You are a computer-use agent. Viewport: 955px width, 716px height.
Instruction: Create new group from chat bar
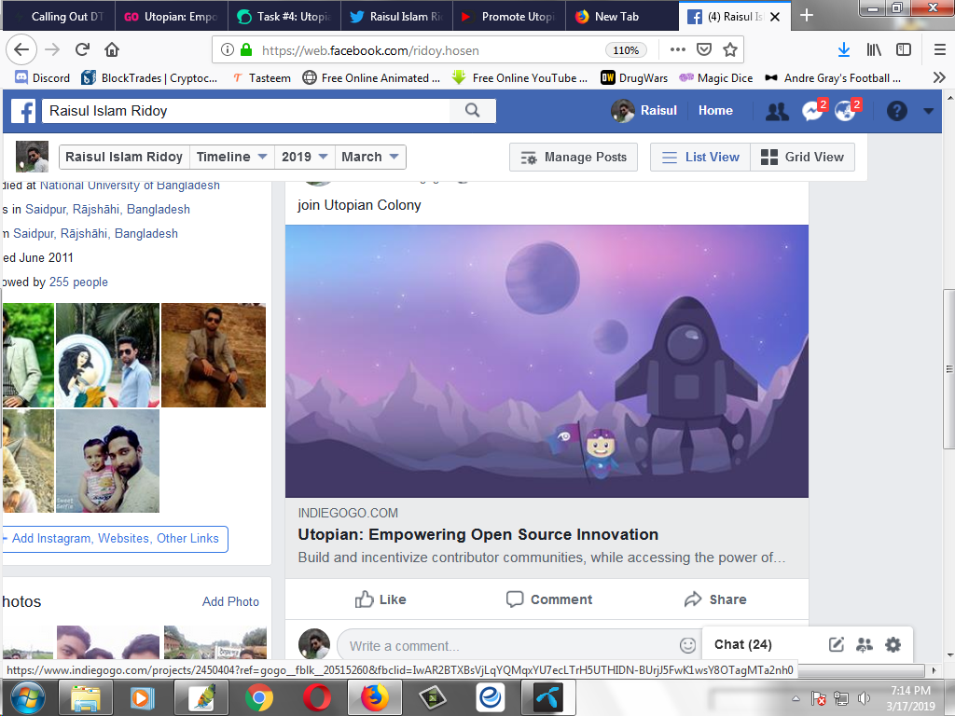tap(865, 645)
